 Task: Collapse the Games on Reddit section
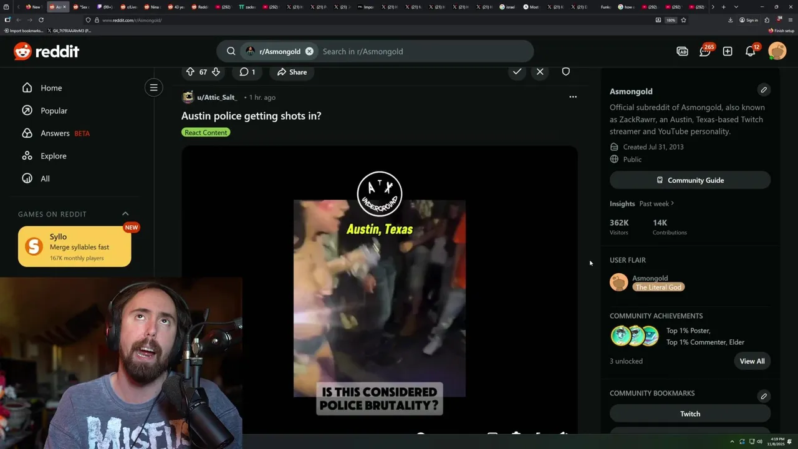(125, 214)
